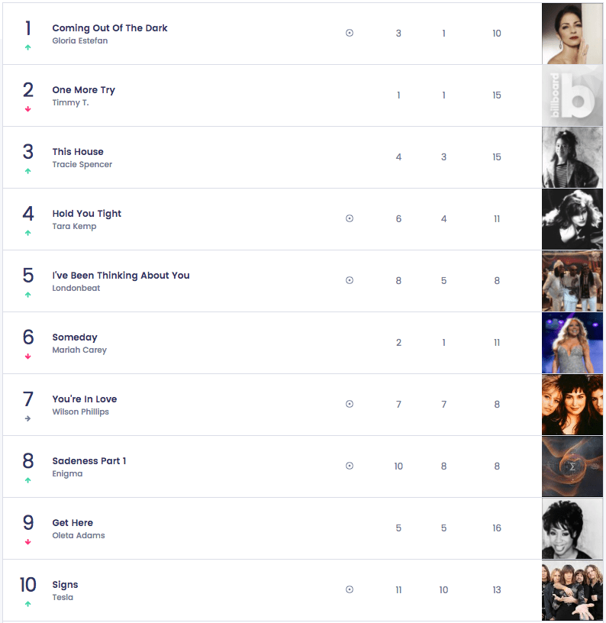606x623 pixels.
Task: Click award circle icon on You're In Love row
Action: click(x=350, y=404)
